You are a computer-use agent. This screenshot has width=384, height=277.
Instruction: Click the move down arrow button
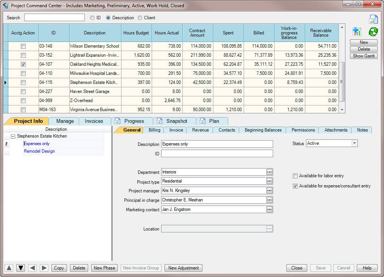pos(21,268)
